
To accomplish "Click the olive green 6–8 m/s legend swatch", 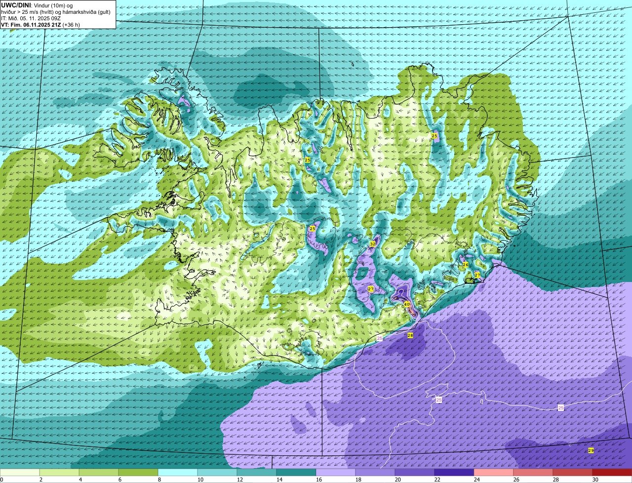I will coord(138,472).
